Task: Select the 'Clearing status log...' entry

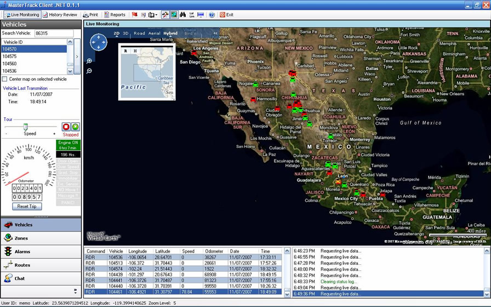Action: point(339,282)
